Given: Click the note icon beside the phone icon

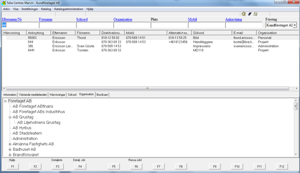Looking at the screenshot, I should click(x=255, y=14).
